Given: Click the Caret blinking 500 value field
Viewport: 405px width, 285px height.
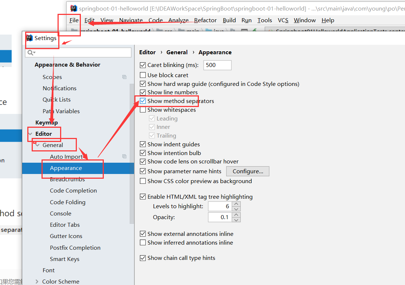Looking at the screenshot, I should tap(217, 65).
